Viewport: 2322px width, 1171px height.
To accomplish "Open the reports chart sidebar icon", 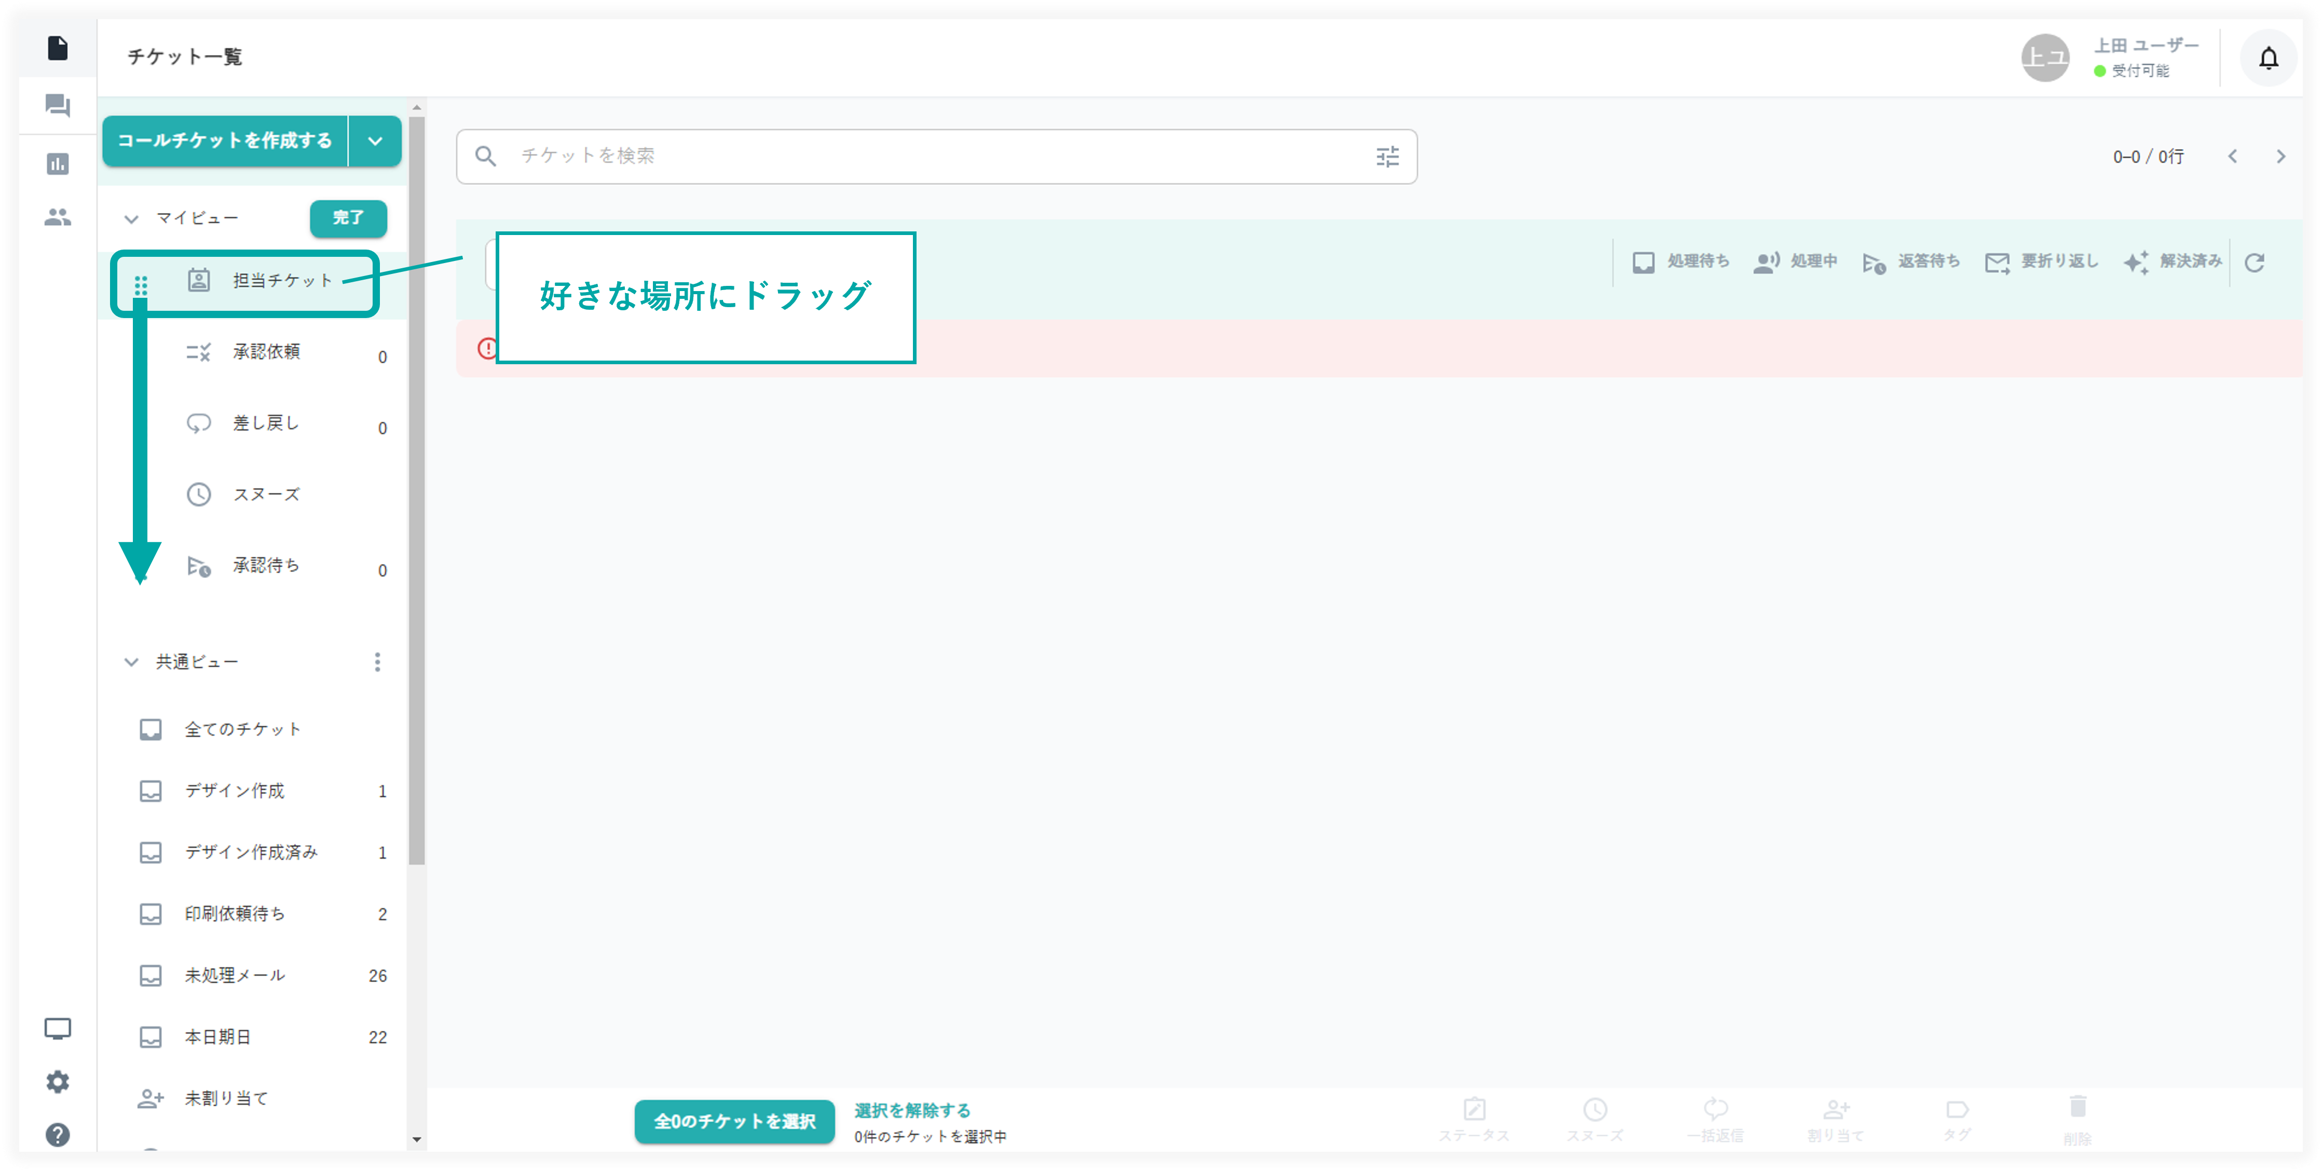I will coord(58,164).
